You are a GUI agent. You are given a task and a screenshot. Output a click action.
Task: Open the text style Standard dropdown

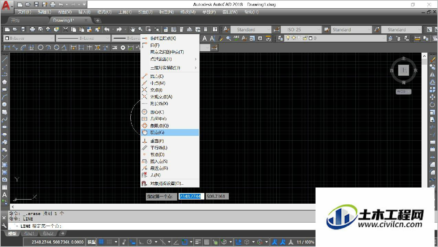click(x=251, y=30)
